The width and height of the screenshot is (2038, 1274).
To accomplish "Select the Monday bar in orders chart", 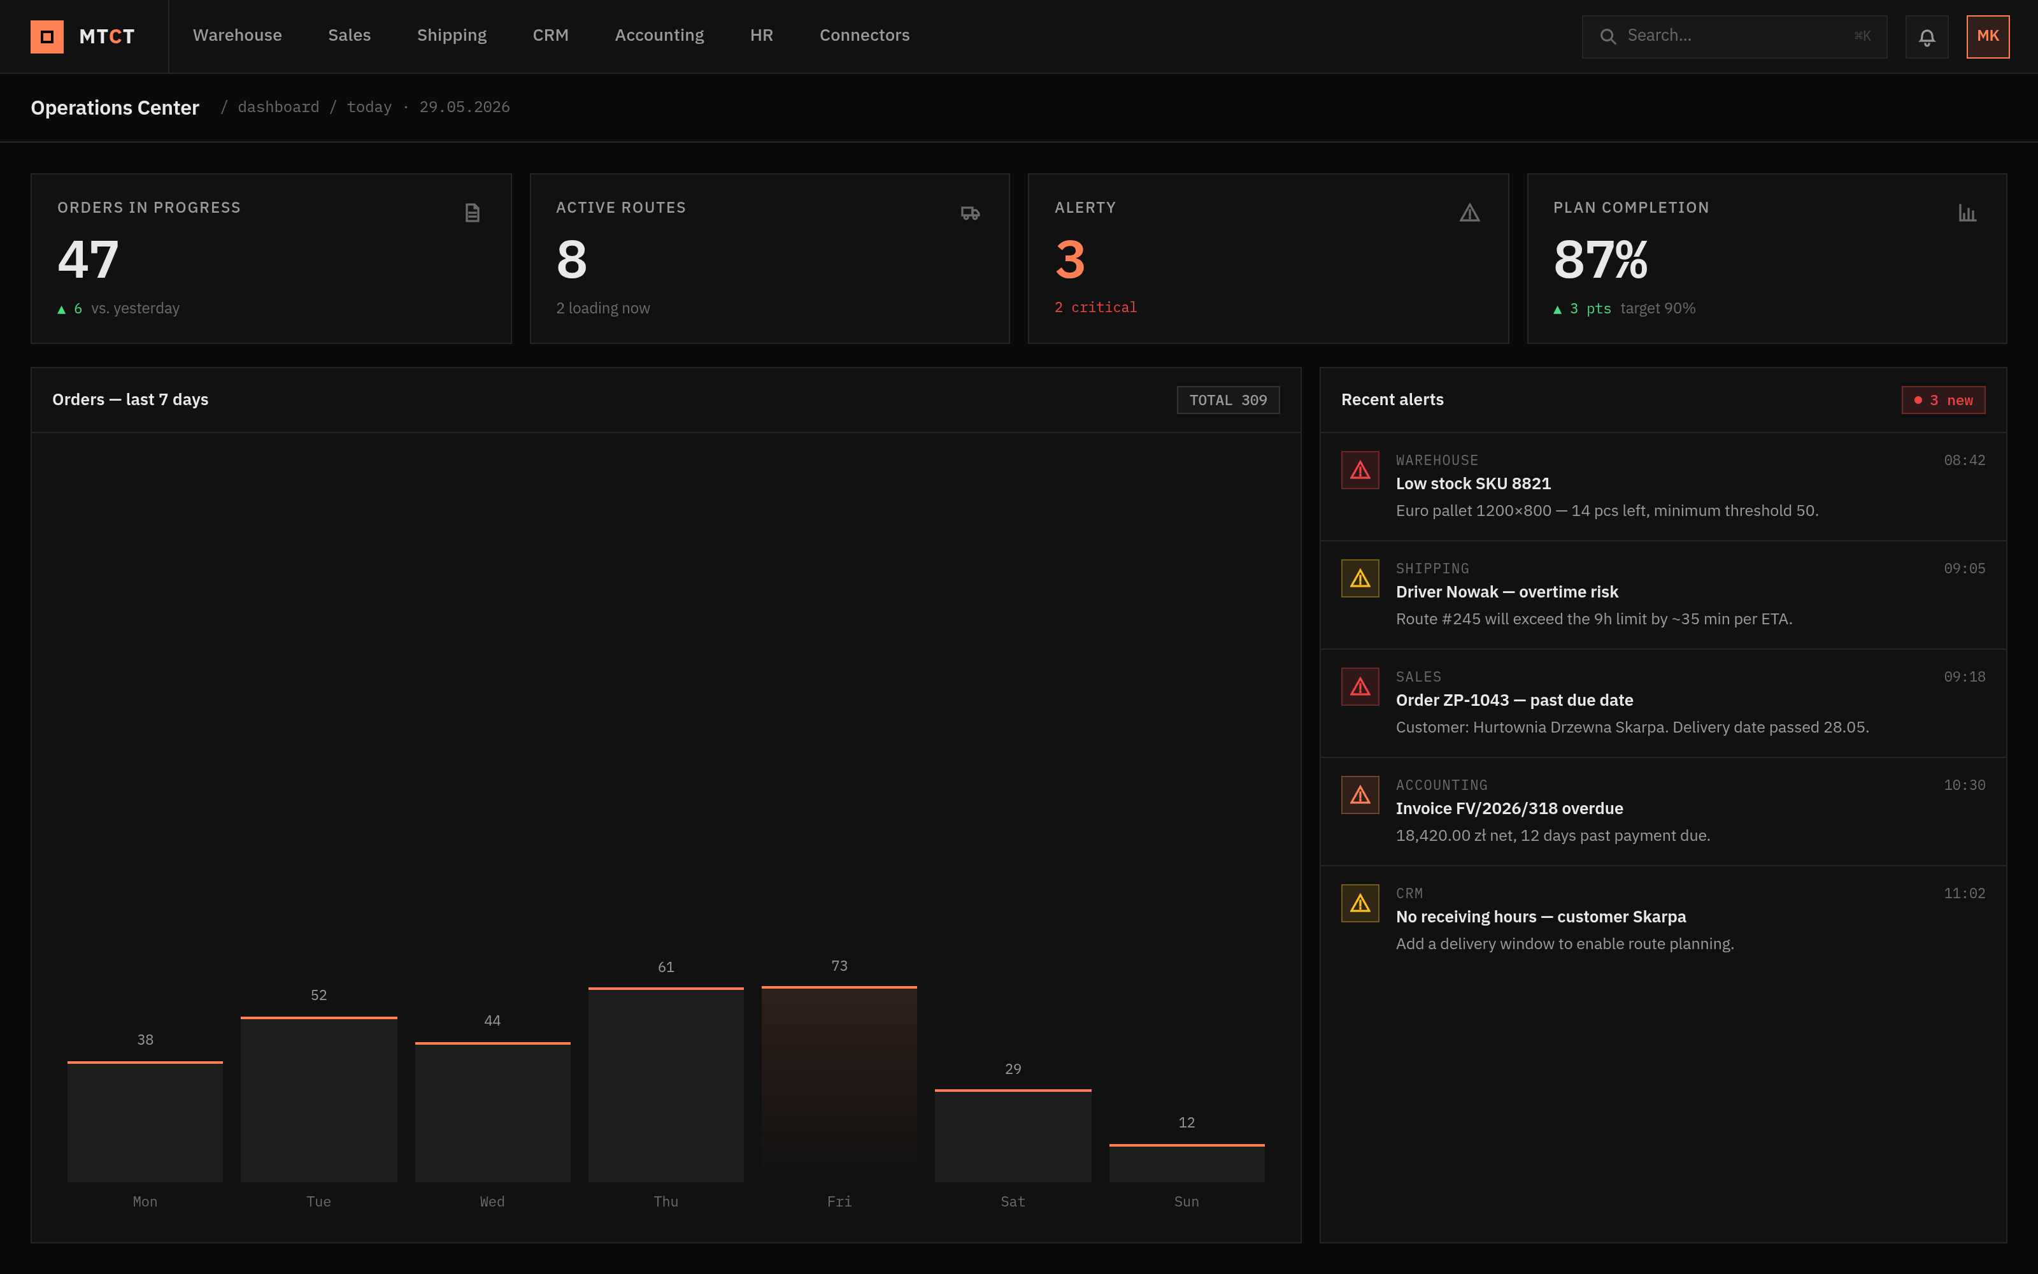I will pyautogui.click(x=145, y=1122).
